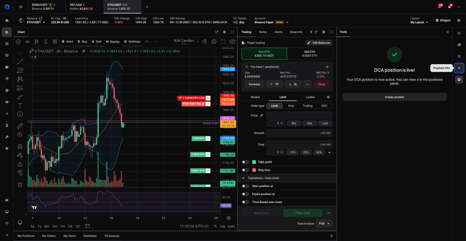Open chart layout grid selector
The image size is (466, 241).
[55, 42]
